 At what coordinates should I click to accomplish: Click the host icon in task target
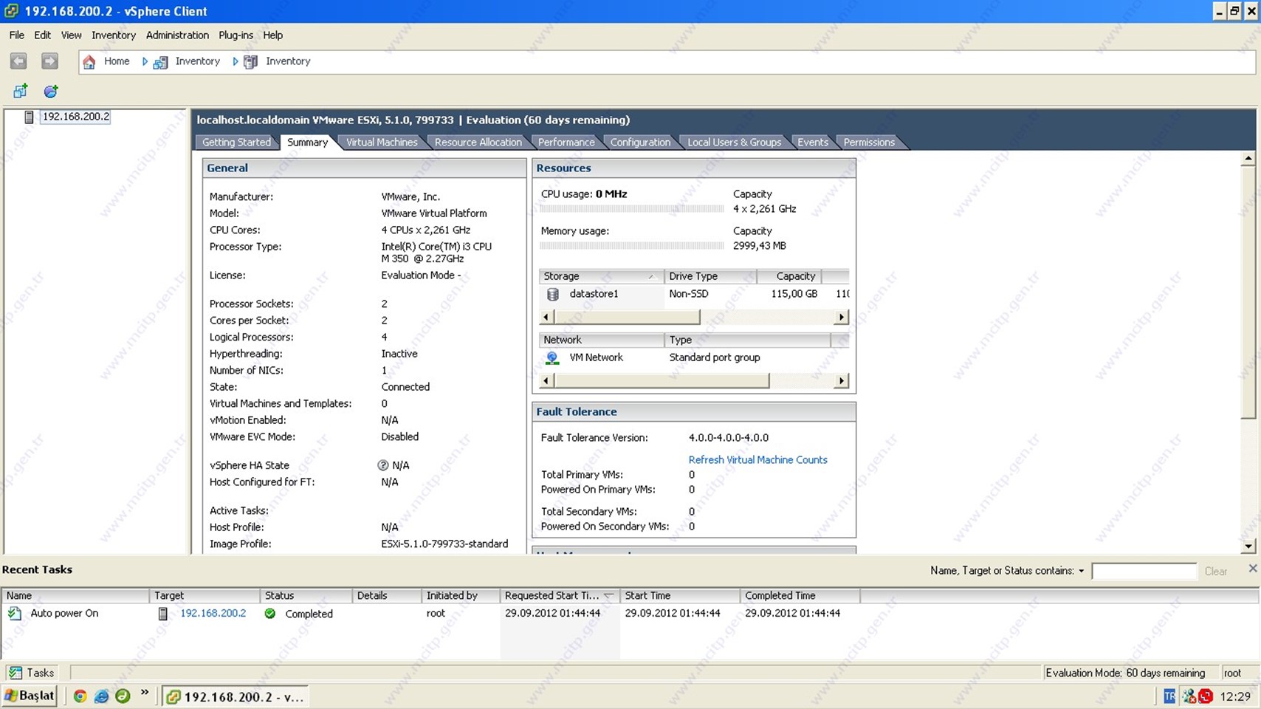click(163, 613)
